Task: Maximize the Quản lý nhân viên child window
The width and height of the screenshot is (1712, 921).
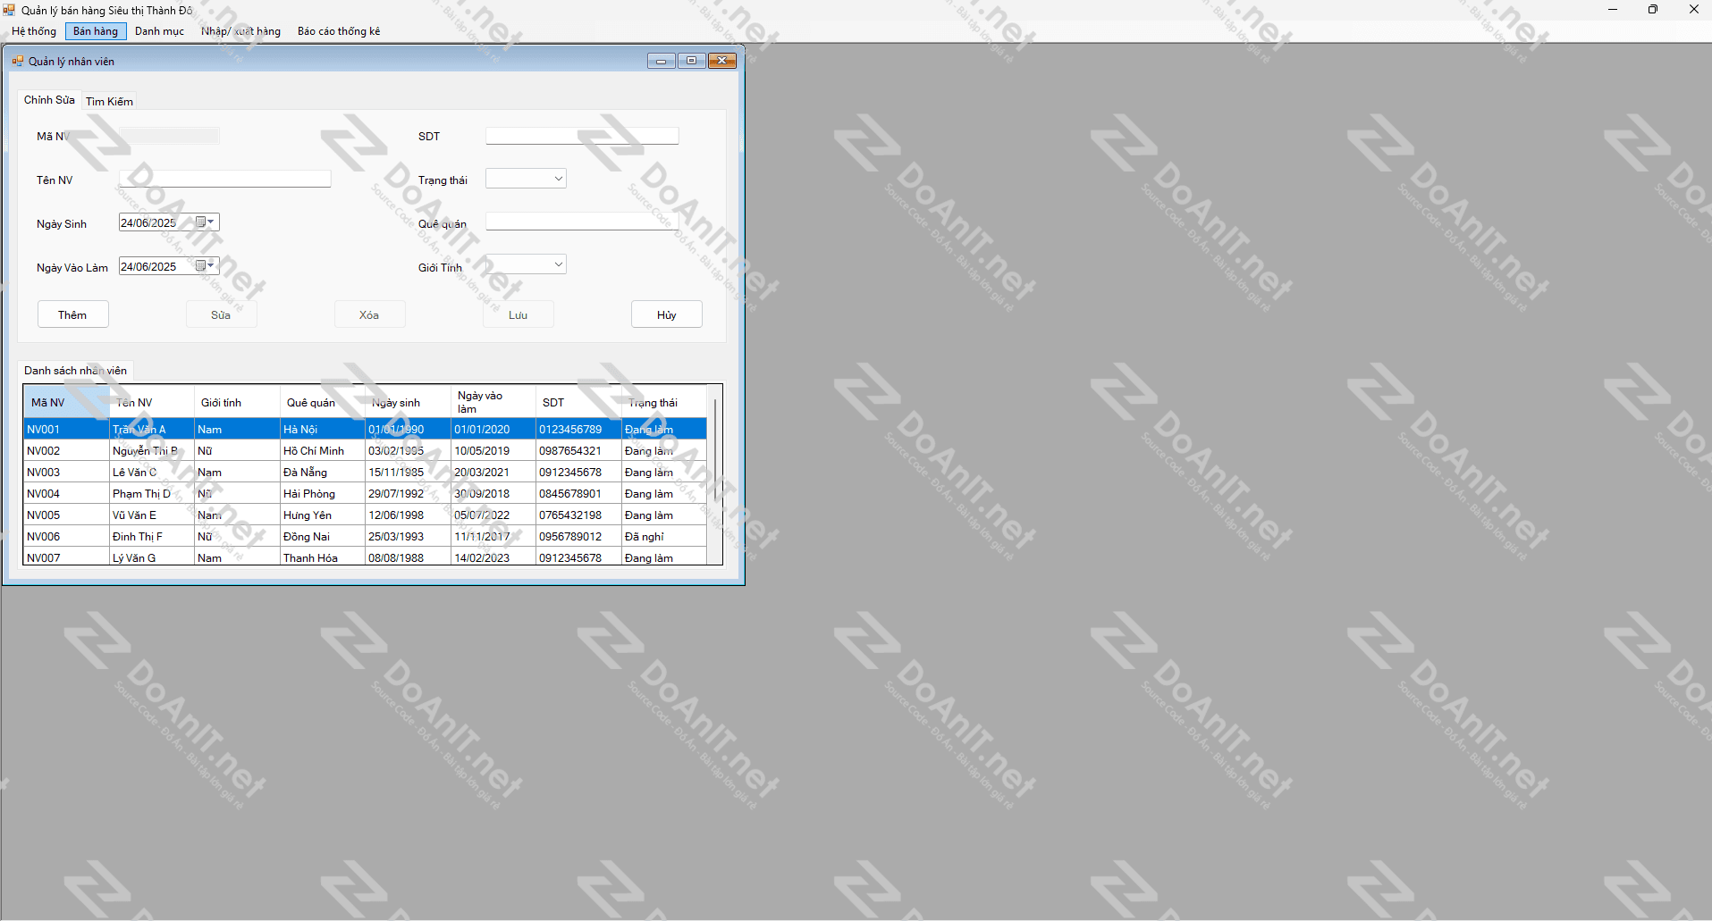Action: tap(691, 61)
